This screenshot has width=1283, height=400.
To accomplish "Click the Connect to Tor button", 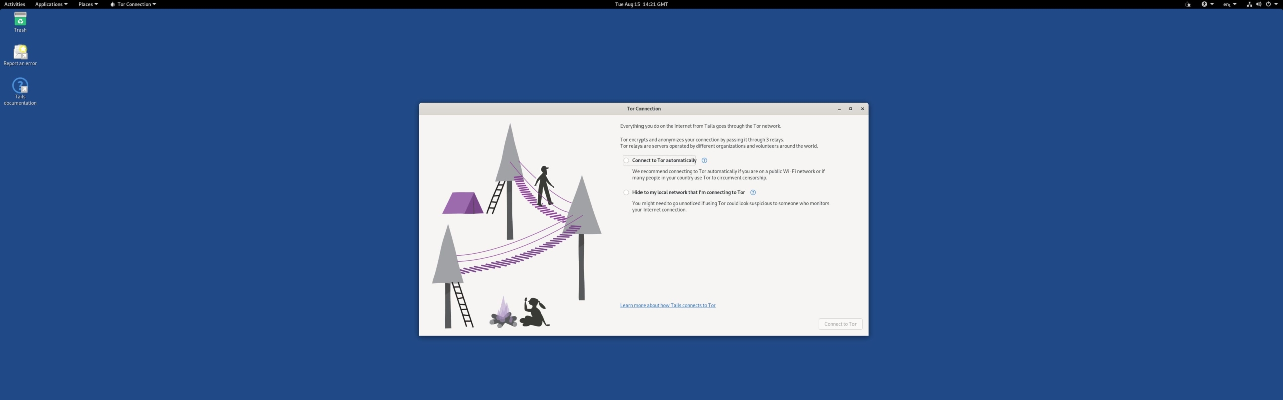I will (x=840, y=324).
